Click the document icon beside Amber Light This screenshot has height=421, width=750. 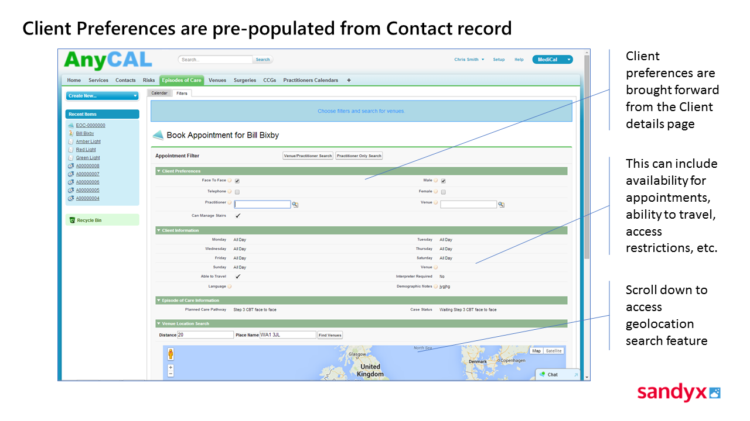pos(71,142)
